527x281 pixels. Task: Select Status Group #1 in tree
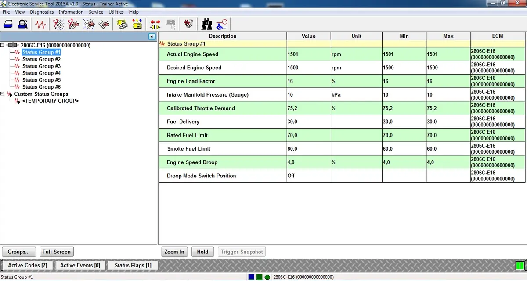(41, 52)
